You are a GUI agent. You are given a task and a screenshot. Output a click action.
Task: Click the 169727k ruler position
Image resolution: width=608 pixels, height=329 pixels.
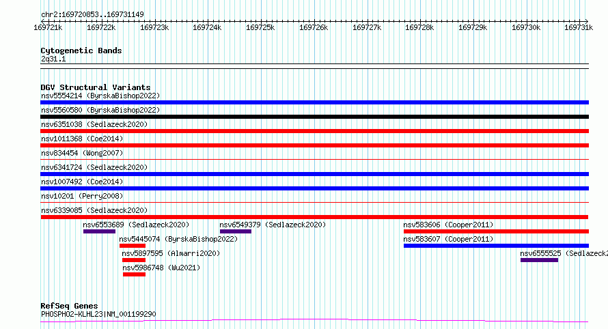point(367,27)
